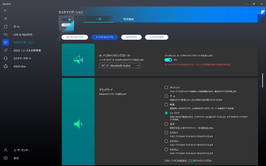Click the AI noise-canceling speaker icon

78,60
